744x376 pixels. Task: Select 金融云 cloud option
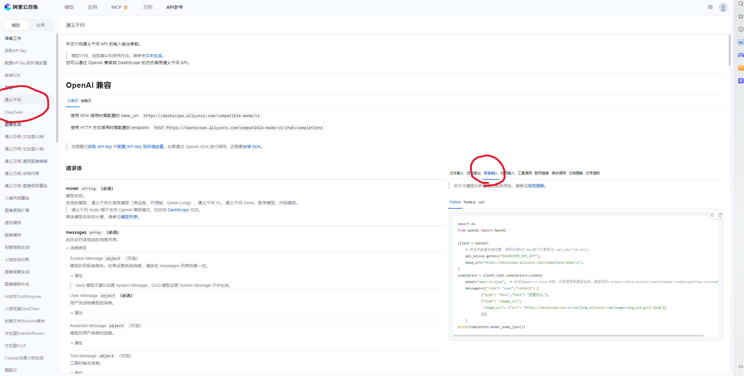(86, 101)
